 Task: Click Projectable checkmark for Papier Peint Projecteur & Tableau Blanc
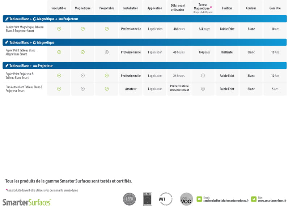click(107, 76)
